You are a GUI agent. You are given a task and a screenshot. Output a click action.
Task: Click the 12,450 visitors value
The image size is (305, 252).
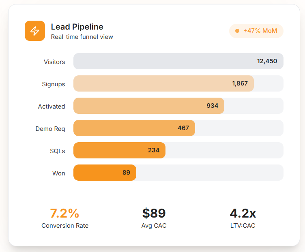click(x=267, y=61)
